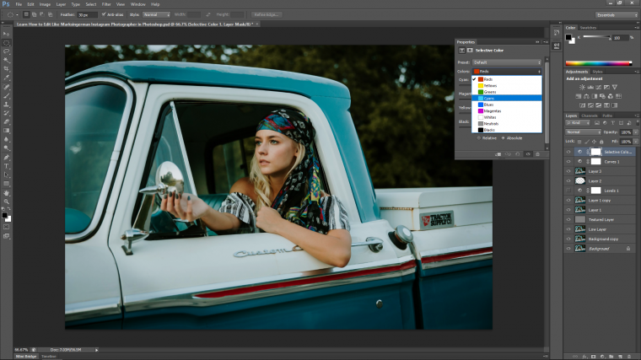This screenshot has height=360, width=641.
Task: Show the Levels 1 layer
Action: pos(568,191)
